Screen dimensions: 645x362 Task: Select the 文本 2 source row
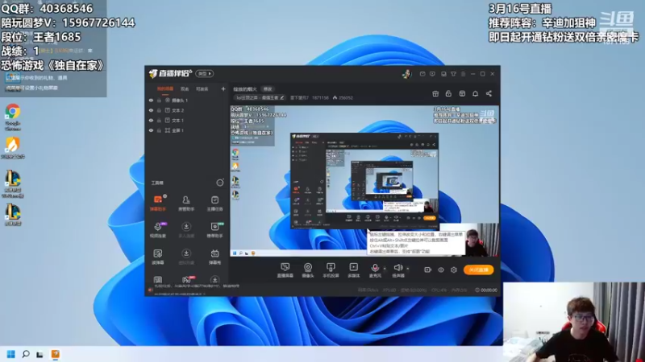pos(187,110)
